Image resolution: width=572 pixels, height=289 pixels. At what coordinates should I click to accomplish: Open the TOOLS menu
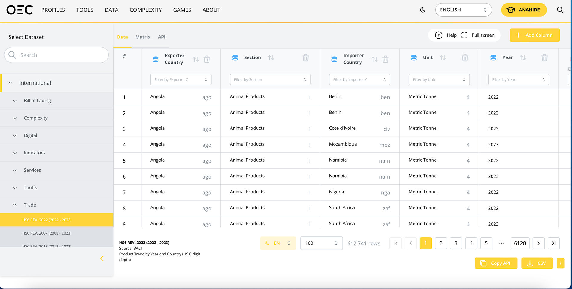pos(85,10)
